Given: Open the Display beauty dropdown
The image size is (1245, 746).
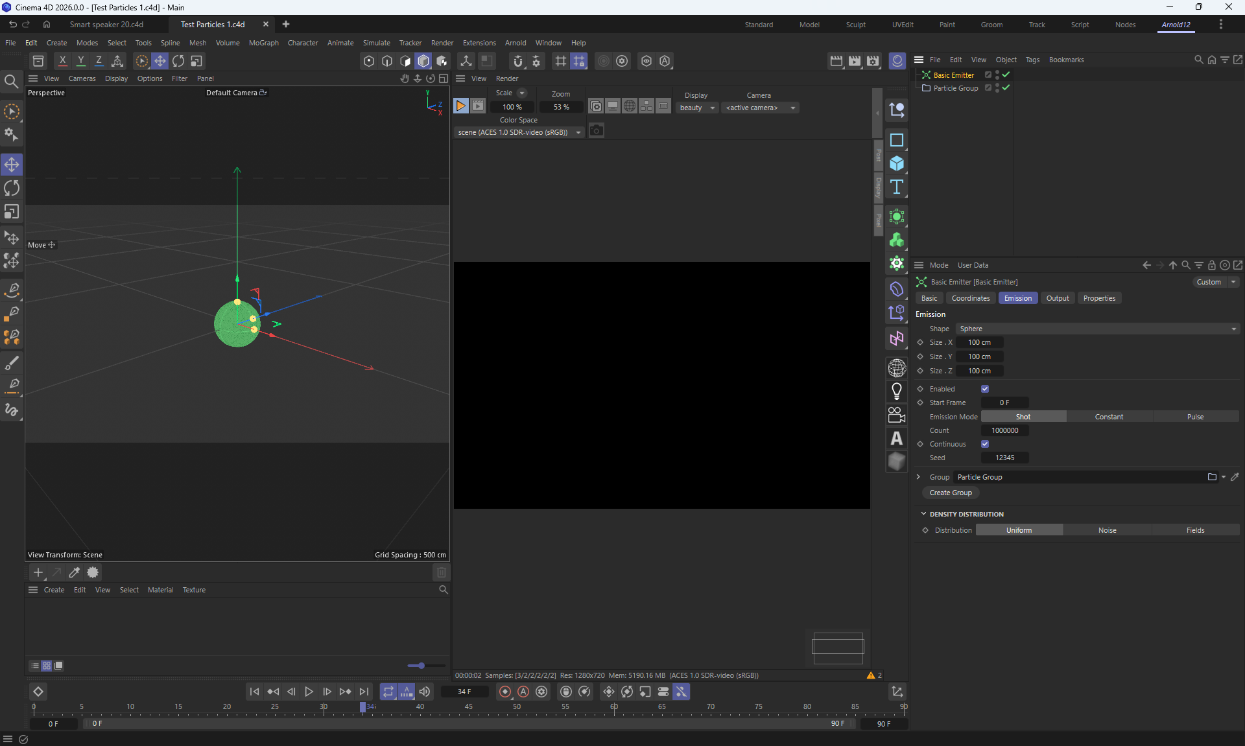Looking at the screenshot, I should pos(697,108).
